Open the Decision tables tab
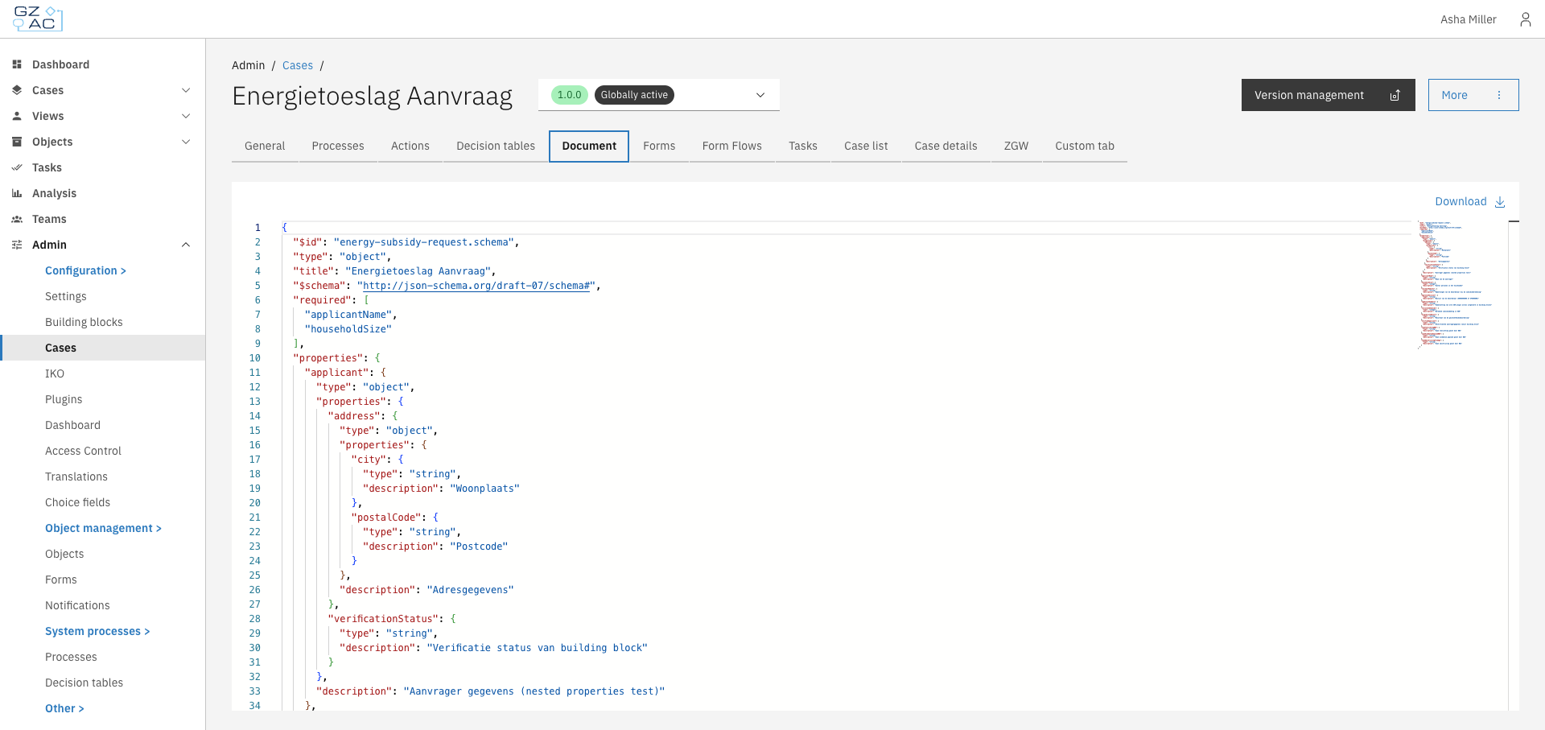 point(496,146)
